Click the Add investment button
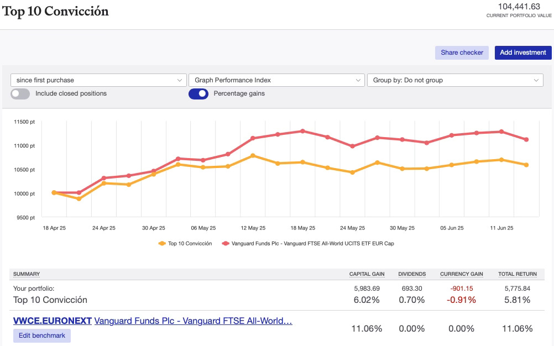 coord(523,53)
